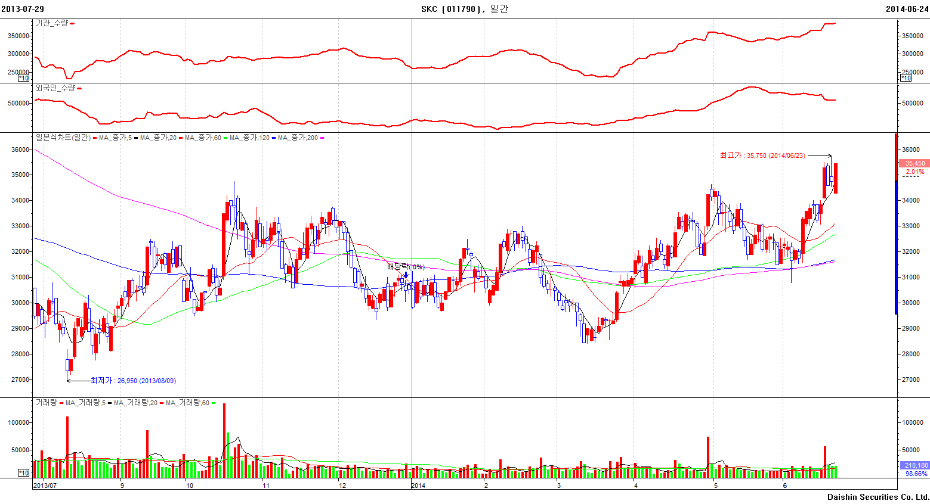
Task: Click month 11 on the time axis
Action: pyautogui.click(x=266, y=486)
